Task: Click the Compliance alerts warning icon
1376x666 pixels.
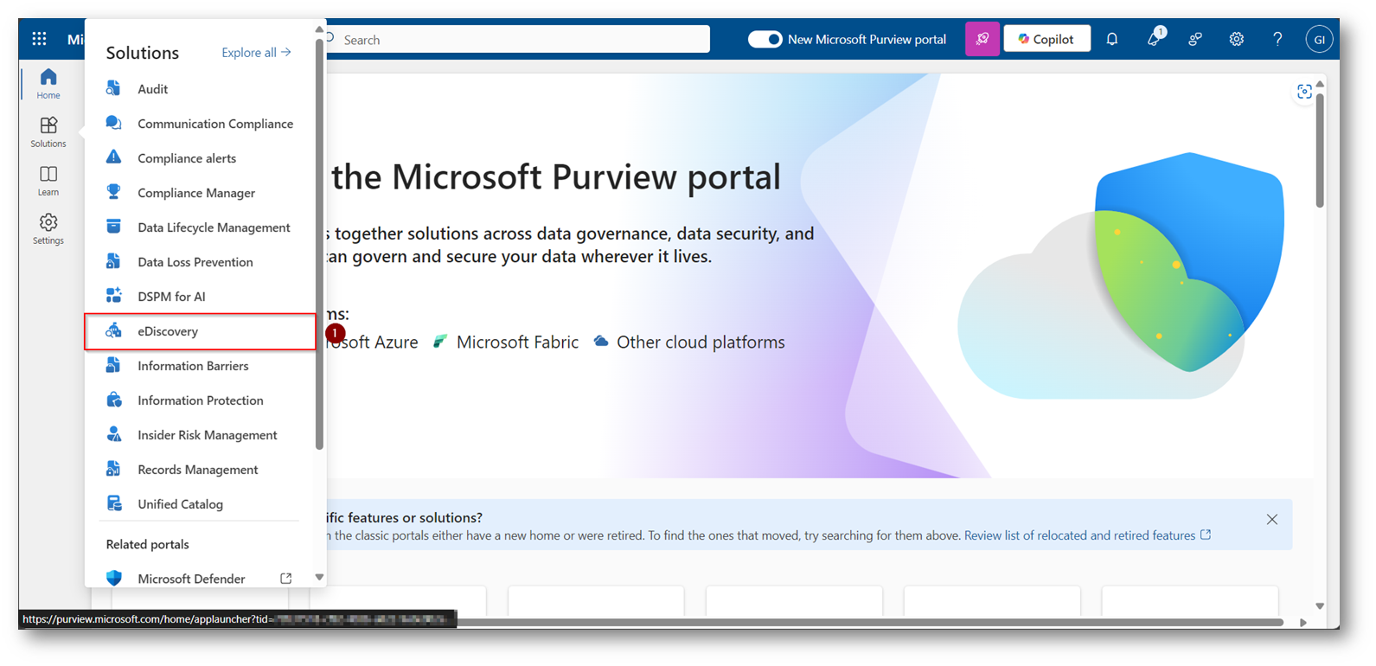Action: pos(113,157)
